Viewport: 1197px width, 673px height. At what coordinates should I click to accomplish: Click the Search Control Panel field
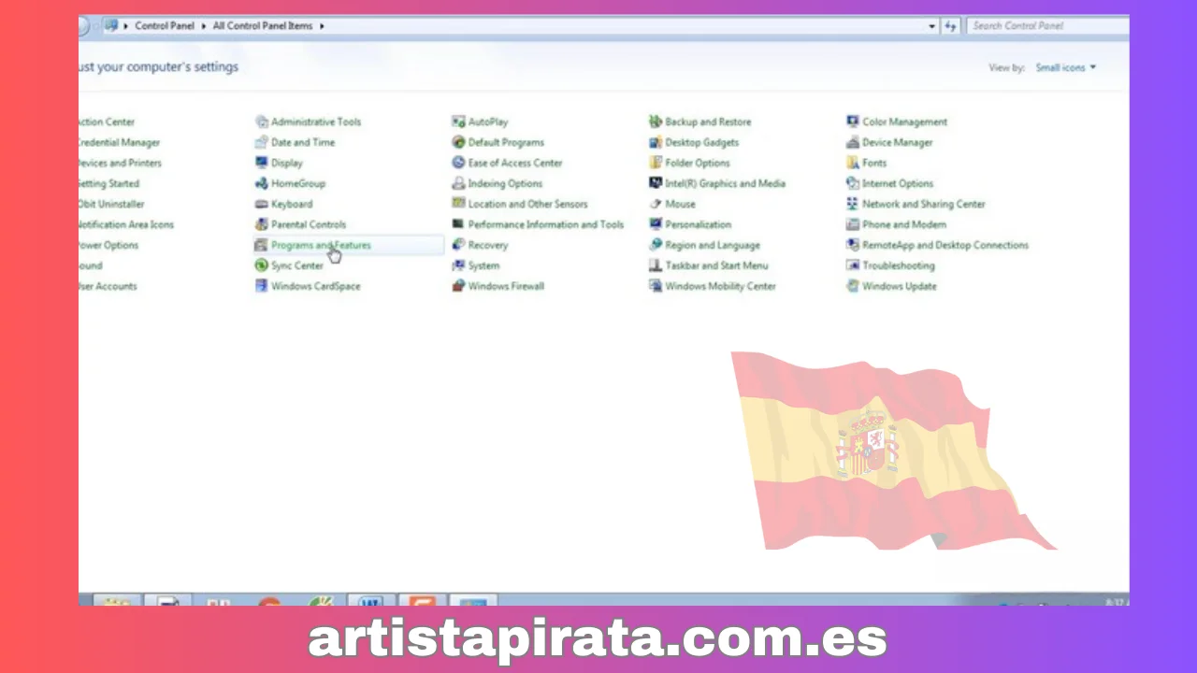1046,26
